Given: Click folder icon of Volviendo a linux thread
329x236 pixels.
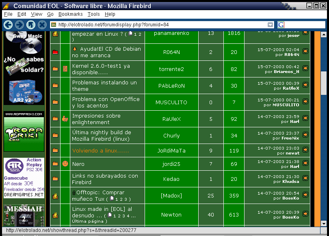Looking at the screenshot, I should [55, 150].
